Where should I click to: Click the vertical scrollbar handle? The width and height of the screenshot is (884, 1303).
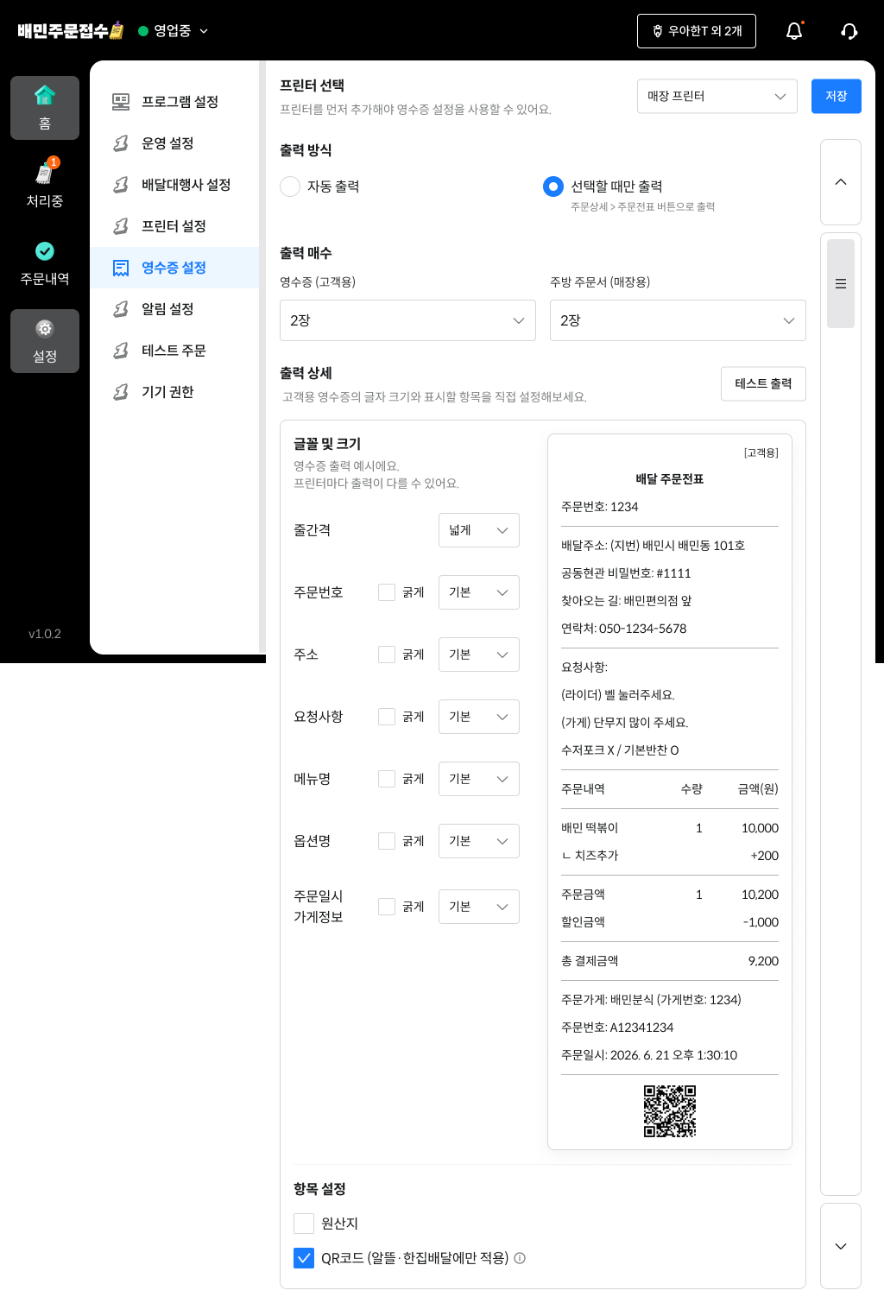pyautogui.click(x=841, y=283)
